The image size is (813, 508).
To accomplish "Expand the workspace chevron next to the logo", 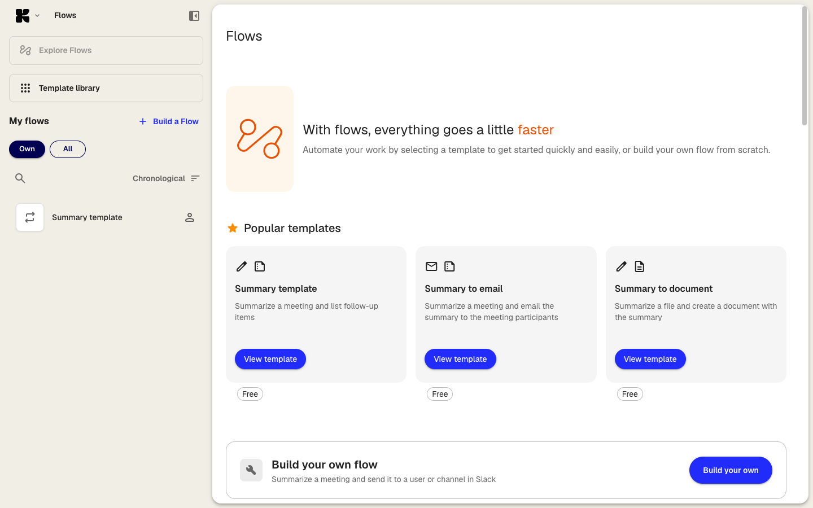I will tap(37, 16).
